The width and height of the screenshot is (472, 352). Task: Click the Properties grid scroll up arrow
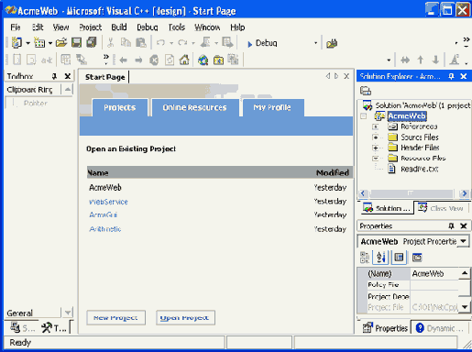tap(465, 273)
